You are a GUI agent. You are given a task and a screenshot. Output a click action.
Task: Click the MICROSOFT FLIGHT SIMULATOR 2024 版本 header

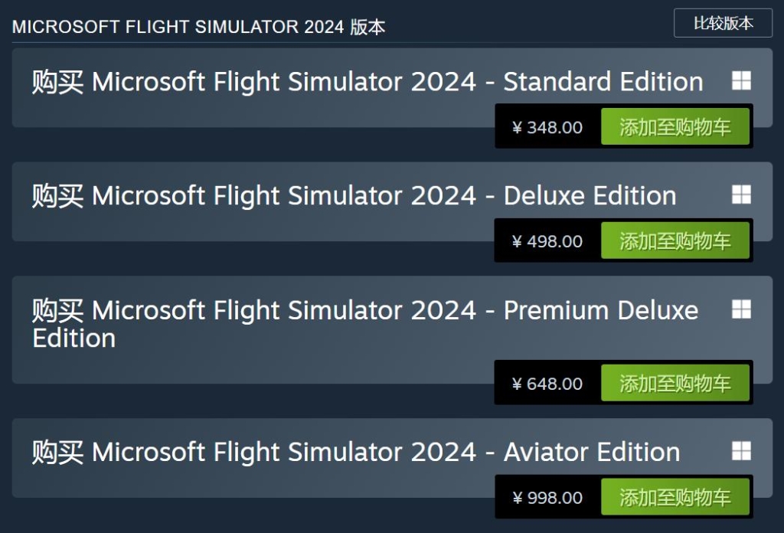[198, 28]
